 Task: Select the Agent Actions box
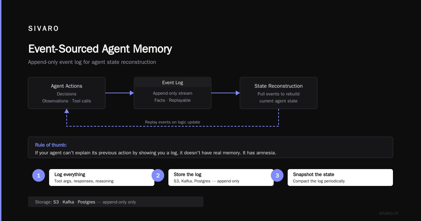(67, 93)
